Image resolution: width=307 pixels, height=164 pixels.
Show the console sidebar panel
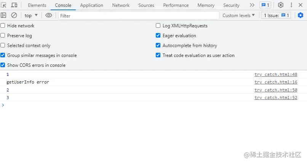[x=4, y=15]
